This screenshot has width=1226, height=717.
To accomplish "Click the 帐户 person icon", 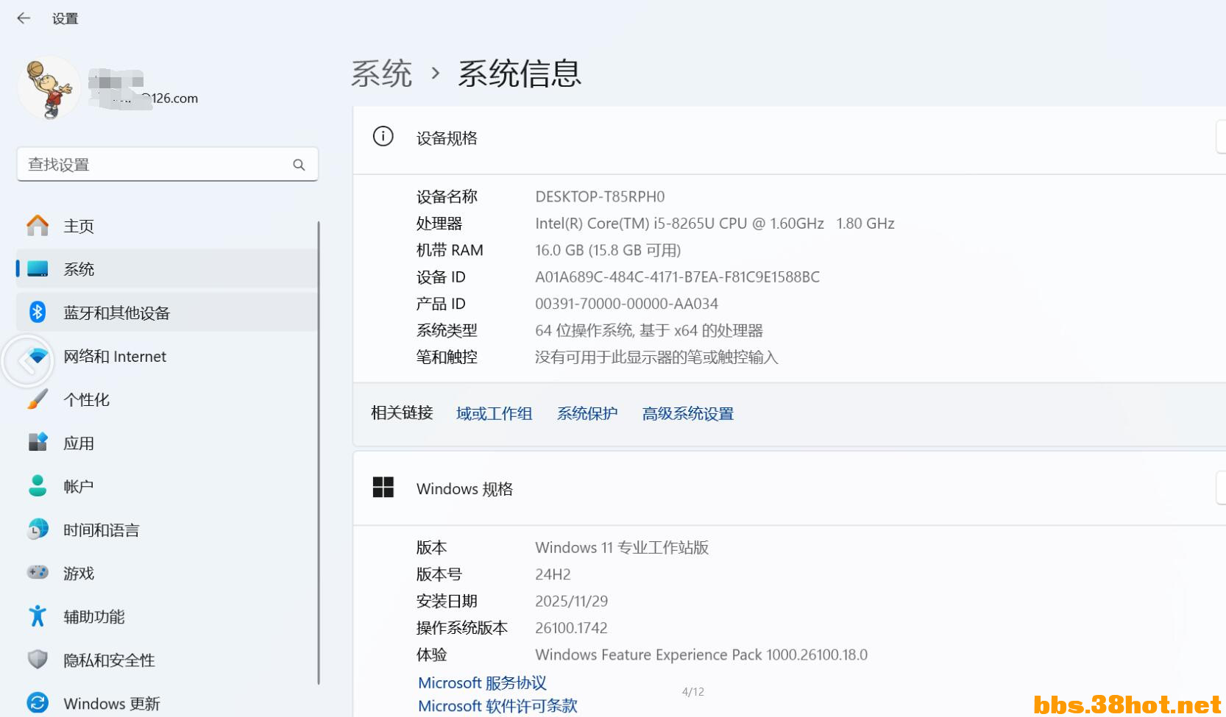I will click(38, 486).
